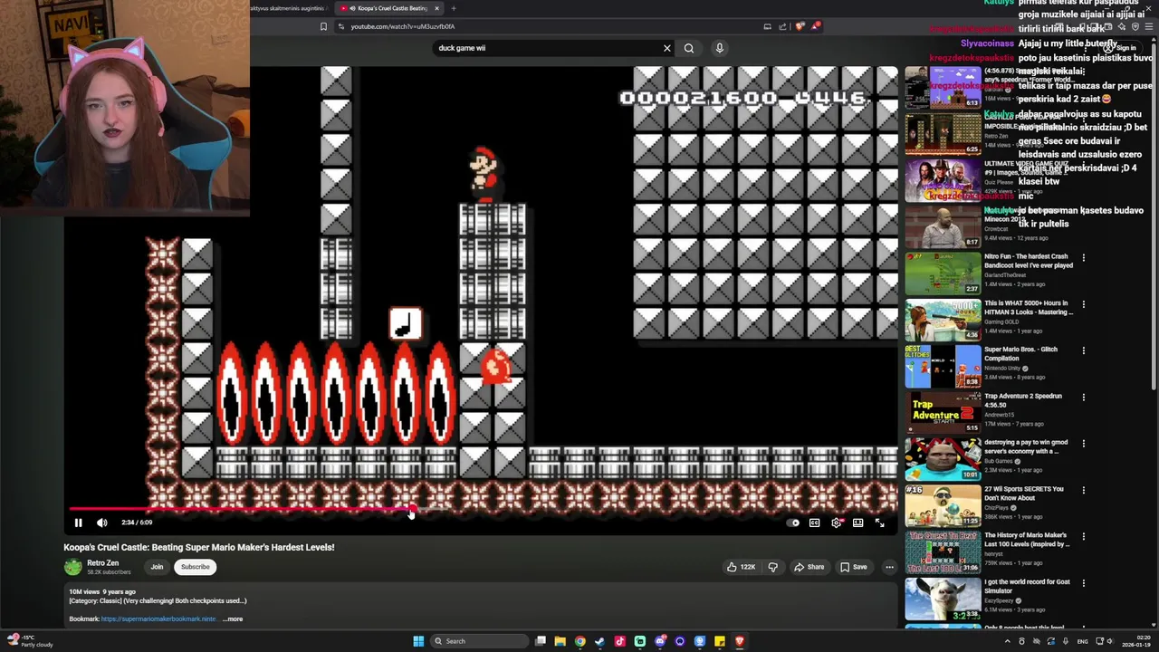The image size is (1159, 652).
Task: Open Sticky Notes yellow taskbar icon
Action: [720, 641]
